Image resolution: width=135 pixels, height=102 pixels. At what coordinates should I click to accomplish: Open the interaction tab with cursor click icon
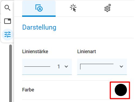tap(73, 9)
